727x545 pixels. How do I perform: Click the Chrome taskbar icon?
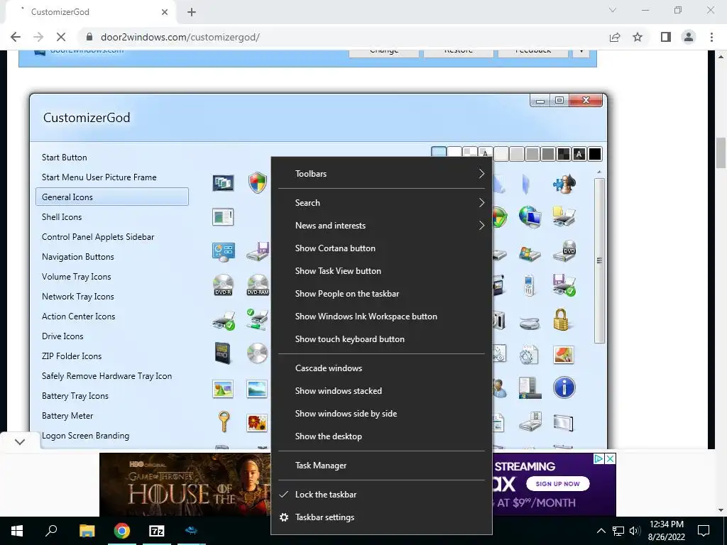pyautogui.click(x=122, y=531)
